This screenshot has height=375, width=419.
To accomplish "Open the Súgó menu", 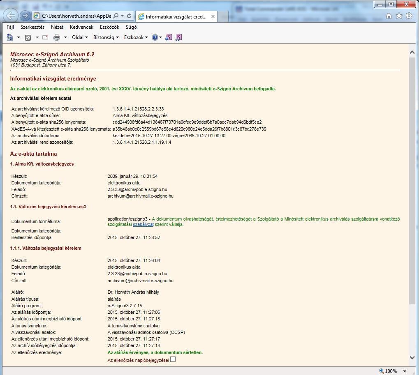I will pyautogui.click(x=131, y=27).
